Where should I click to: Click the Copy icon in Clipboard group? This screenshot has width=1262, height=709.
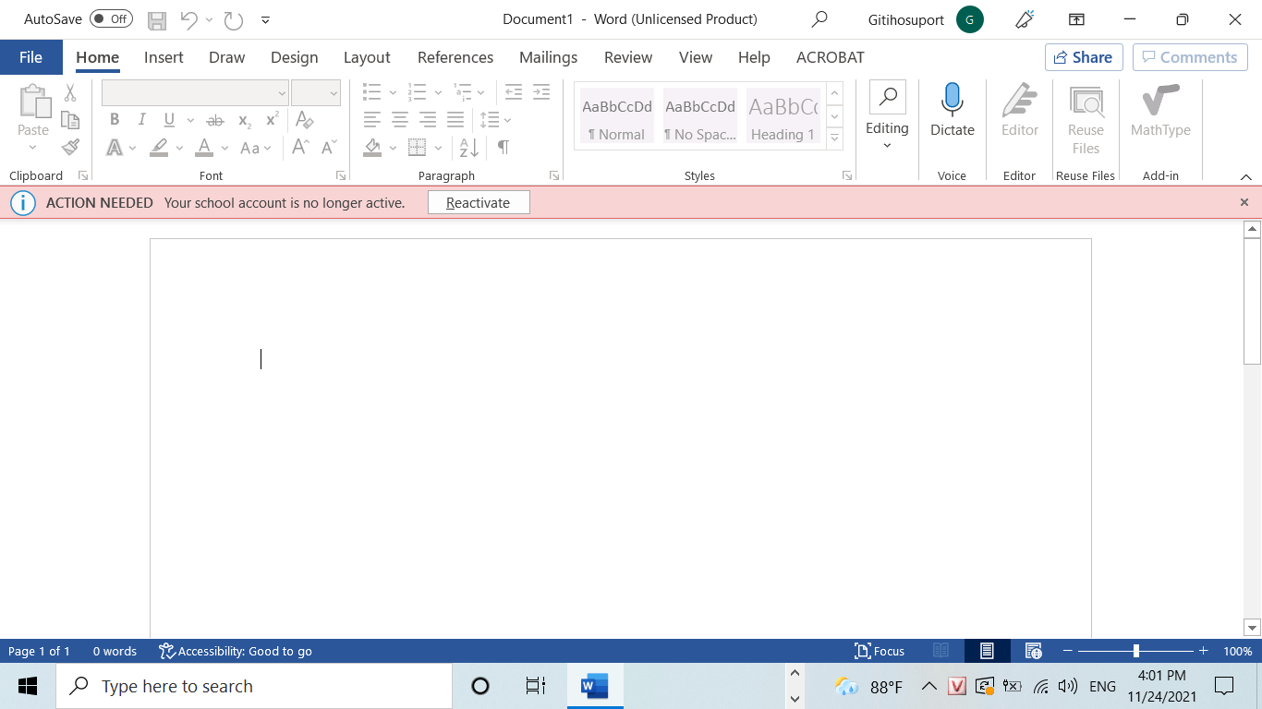[70, 119]
